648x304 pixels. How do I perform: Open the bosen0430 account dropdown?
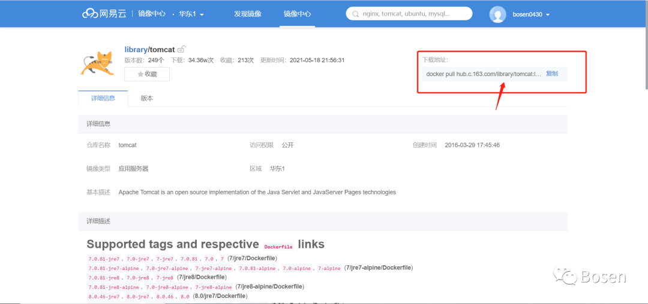[x=531, y=14]
